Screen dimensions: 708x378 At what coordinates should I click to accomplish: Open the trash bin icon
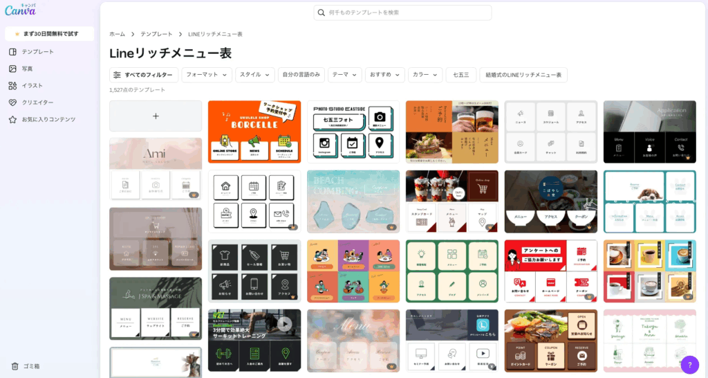pyautogui.click(x=15, y=366)
